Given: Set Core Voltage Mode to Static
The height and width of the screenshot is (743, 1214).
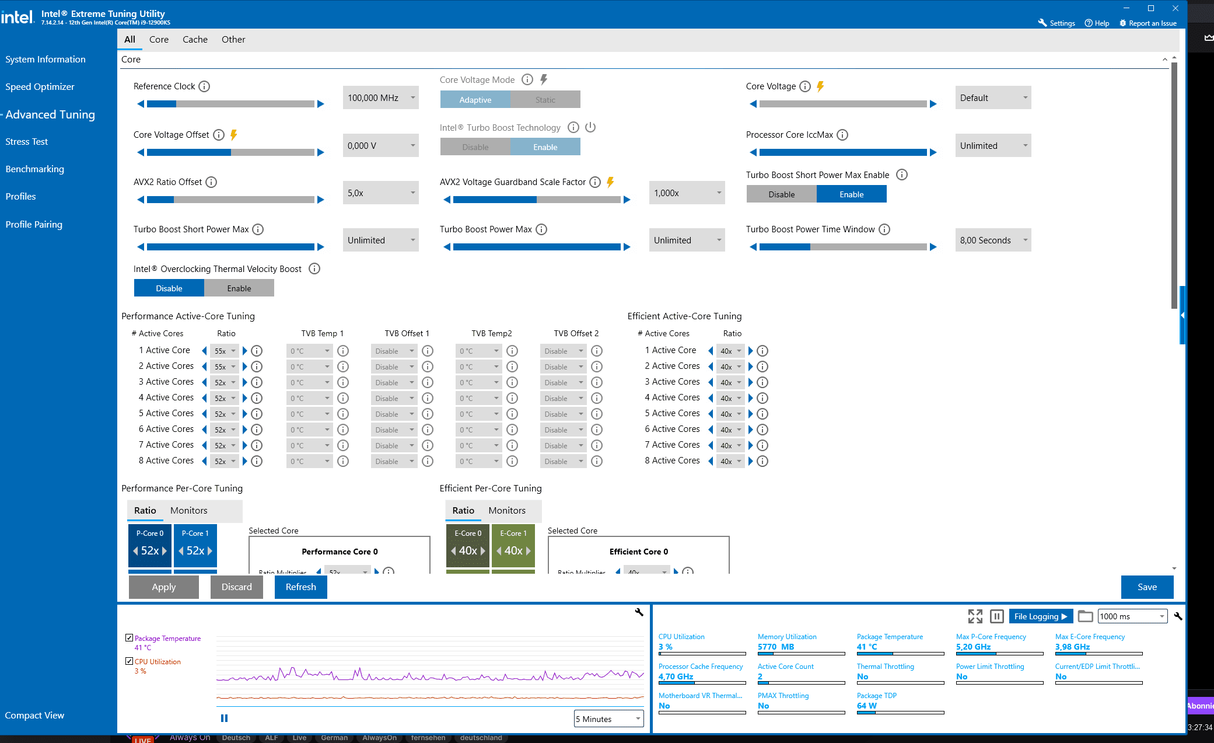Looking at the screenshot, I should (545, 100).
